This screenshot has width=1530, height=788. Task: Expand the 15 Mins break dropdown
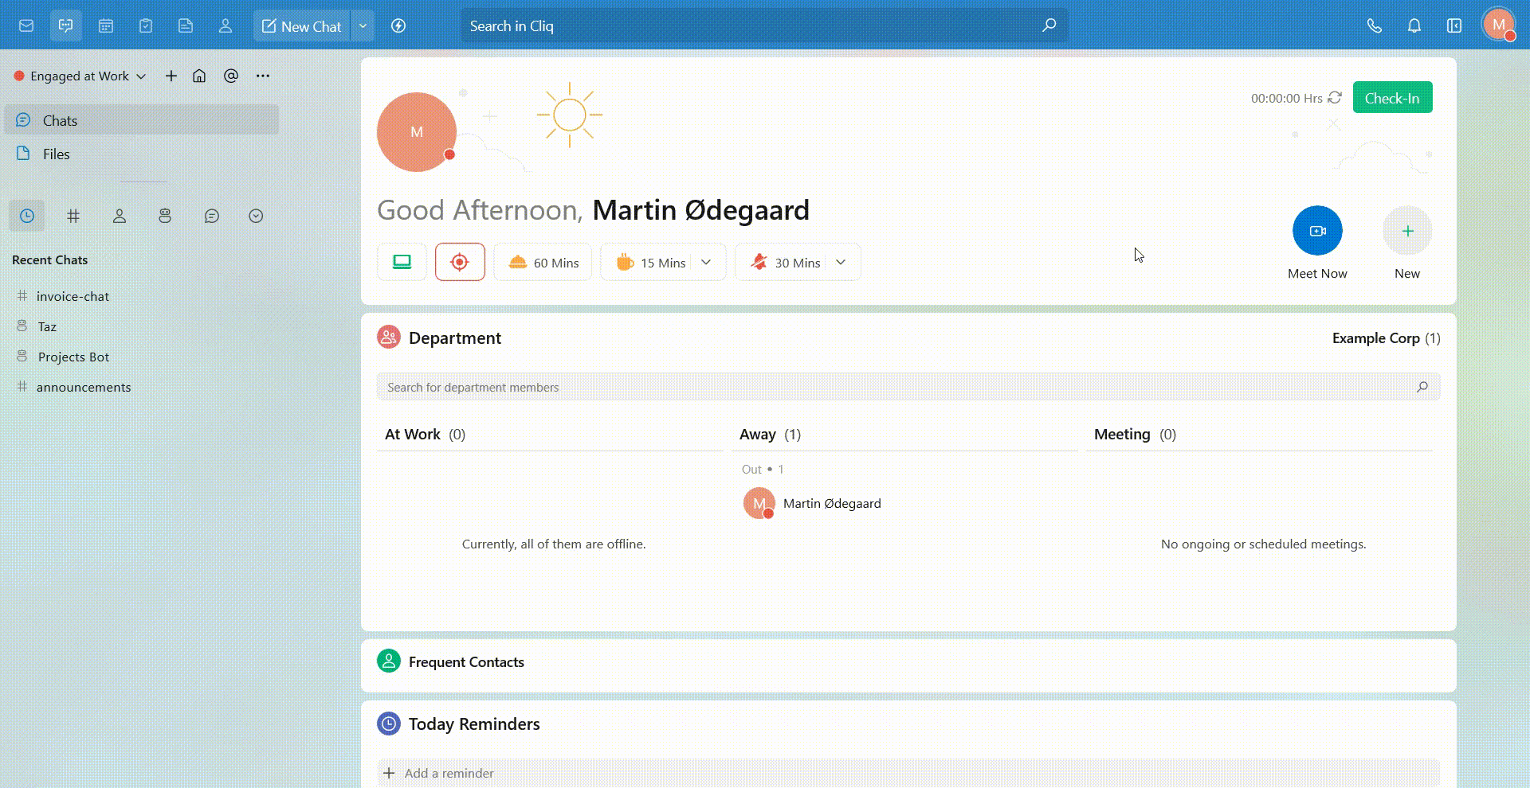tap(706, 262)
